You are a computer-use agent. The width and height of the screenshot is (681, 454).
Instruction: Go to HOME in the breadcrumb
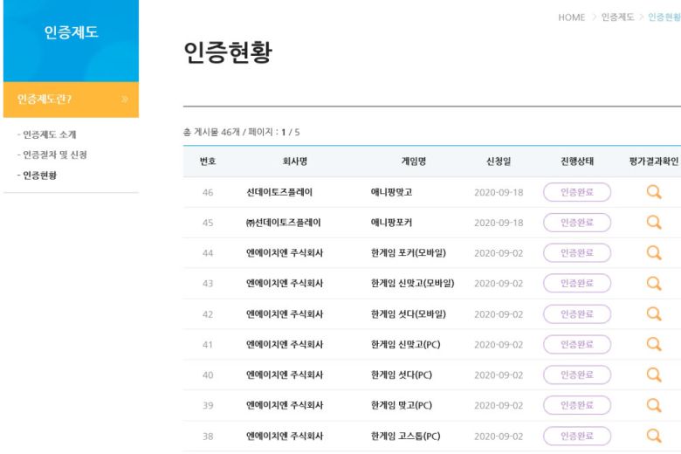click(572, 17)
